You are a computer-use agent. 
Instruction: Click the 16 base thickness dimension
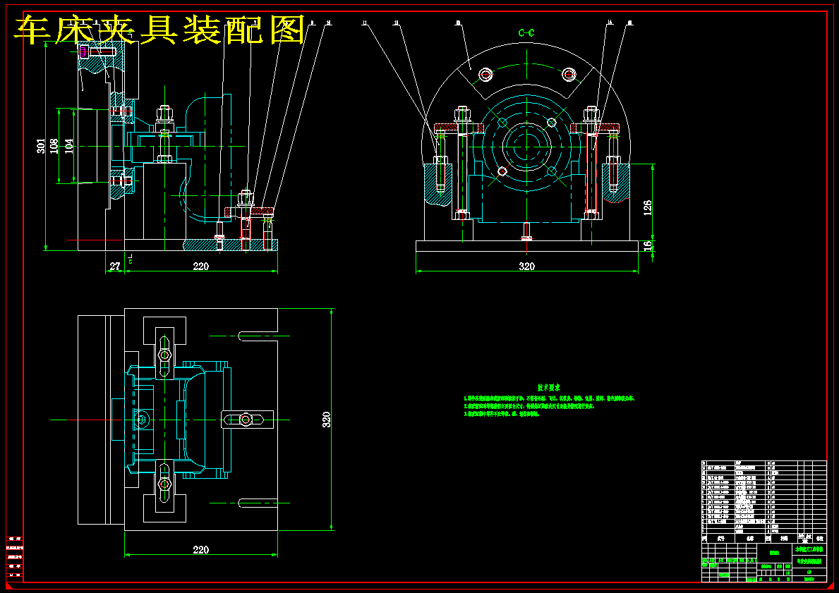click(x=648, y=245)
